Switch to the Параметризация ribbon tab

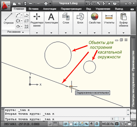pyautogui.click(x=71, y=9)
